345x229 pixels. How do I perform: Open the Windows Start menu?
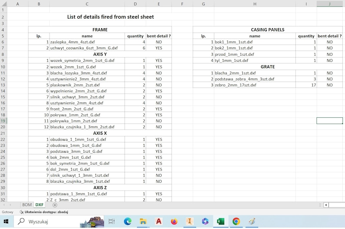click(x=6, y=222)
